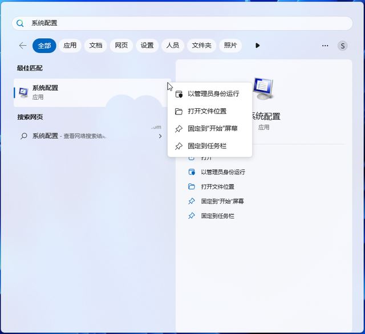
Task: Switch to the 文档 filter tab
Action: point(96,46)
